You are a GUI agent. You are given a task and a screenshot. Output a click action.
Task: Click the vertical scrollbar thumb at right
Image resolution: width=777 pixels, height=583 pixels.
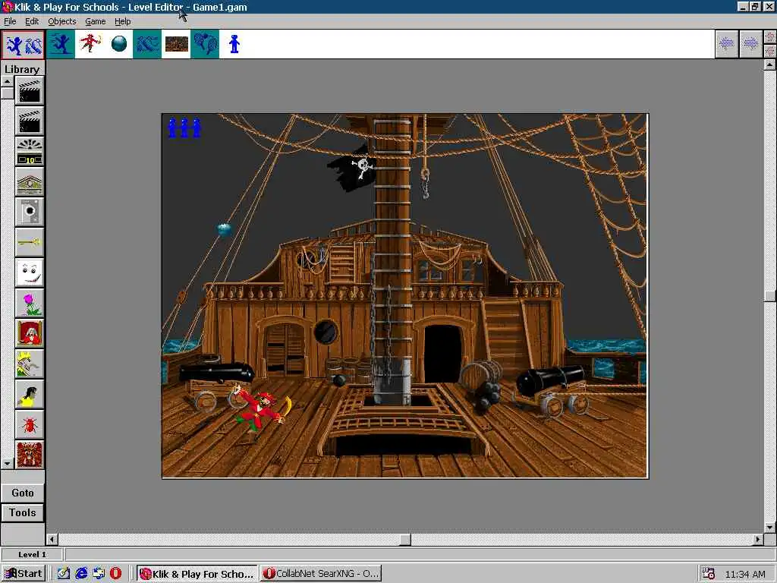(x=769, y=295)
